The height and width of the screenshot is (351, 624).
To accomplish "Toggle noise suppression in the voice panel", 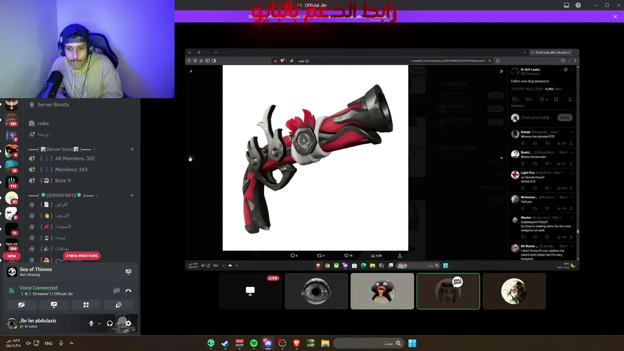I will [x=117, y=291].
